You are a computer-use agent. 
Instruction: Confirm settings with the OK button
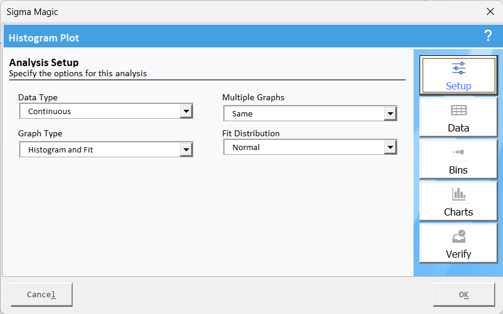click(464, 294)
